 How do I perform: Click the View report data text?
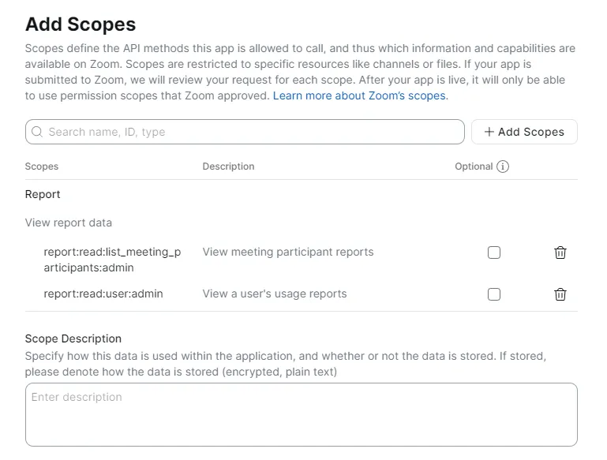point(69,223)
